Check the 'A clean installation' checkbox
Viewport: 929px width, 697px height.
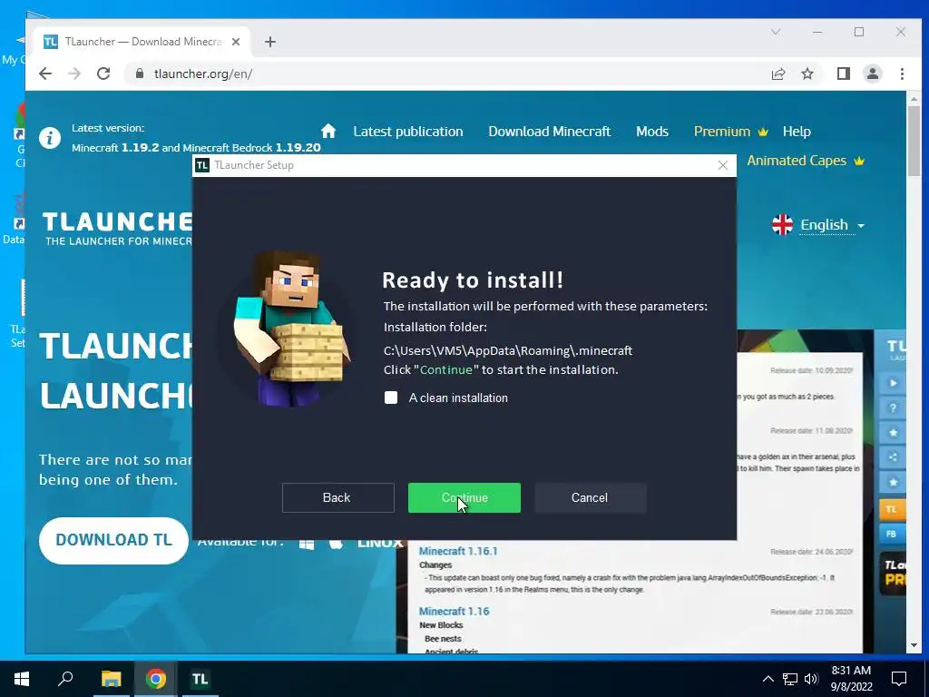coord(391,398)
